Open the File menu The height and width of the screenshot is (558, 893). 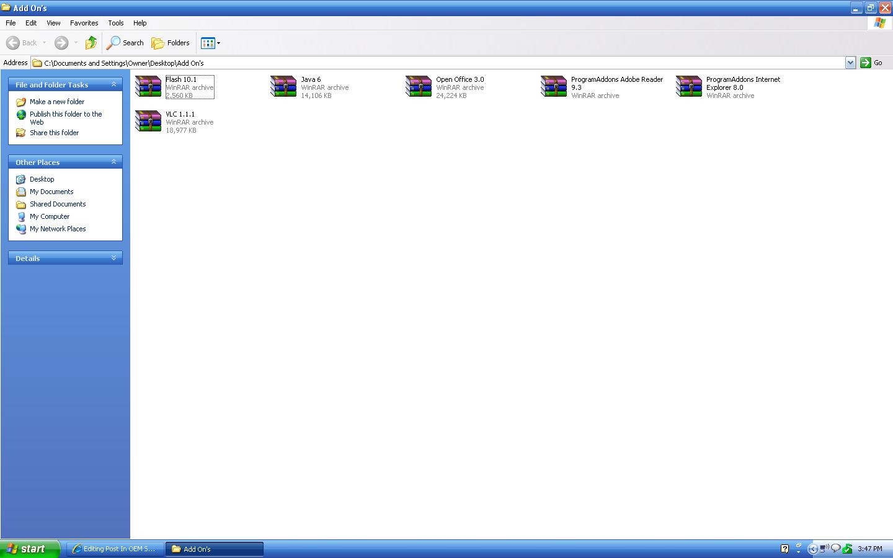[x=11, y=23]
